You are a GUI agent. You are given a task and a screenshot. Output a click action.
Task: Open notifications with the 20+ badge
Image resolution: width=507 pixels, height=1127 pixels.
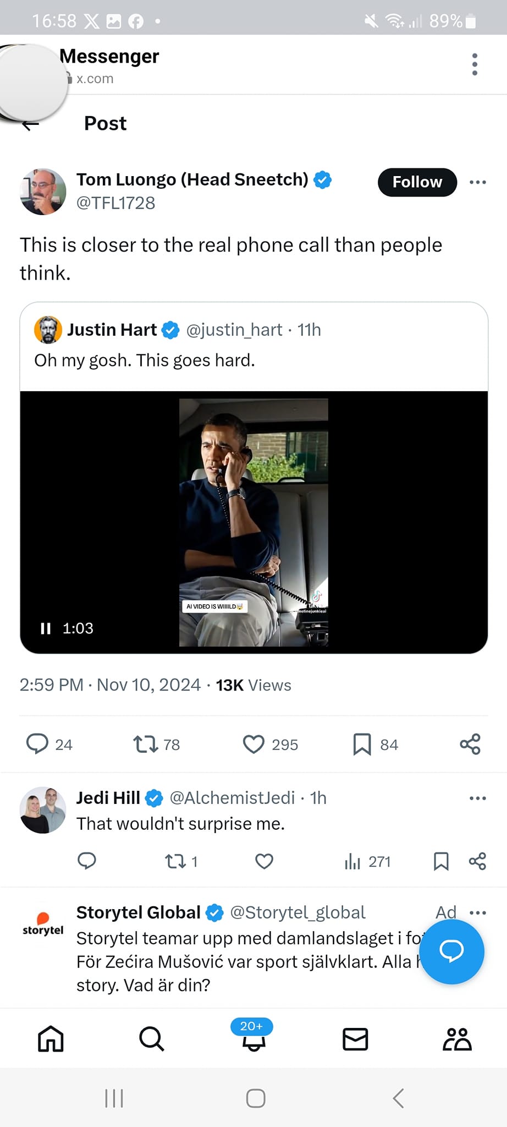253,1038
